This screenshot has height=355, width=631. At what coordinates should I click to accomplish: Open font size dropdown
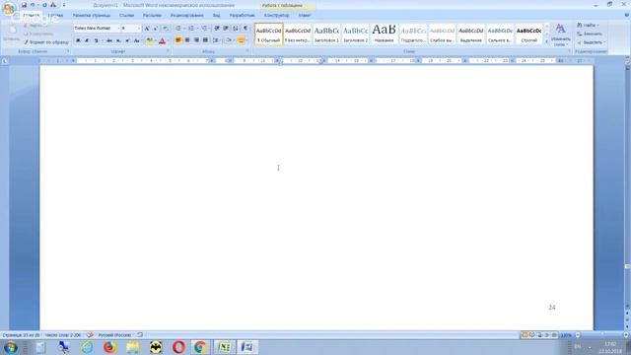(139, 29)
